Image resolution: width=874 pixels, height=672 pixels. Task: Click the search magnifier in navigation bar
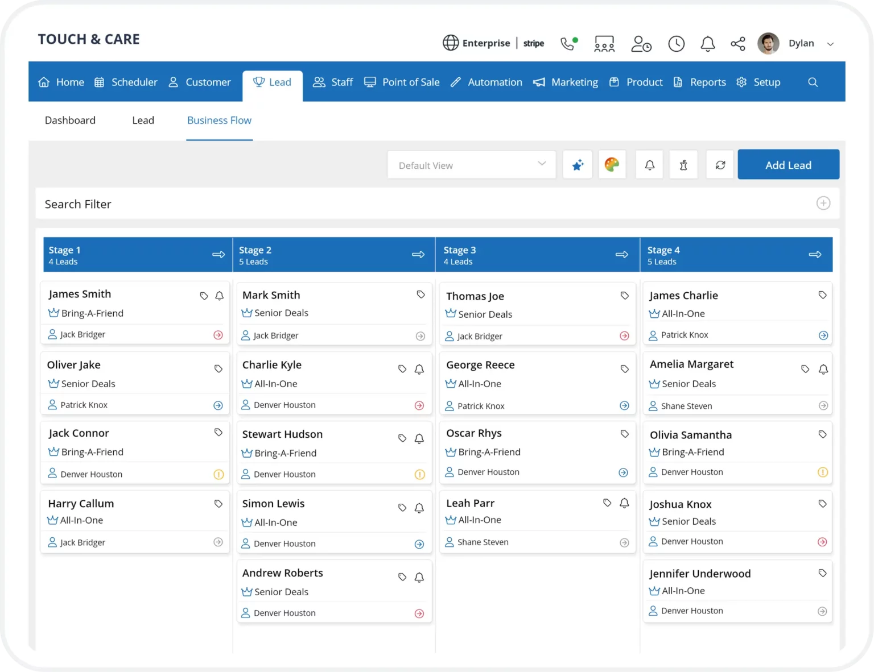coord(813,82)
